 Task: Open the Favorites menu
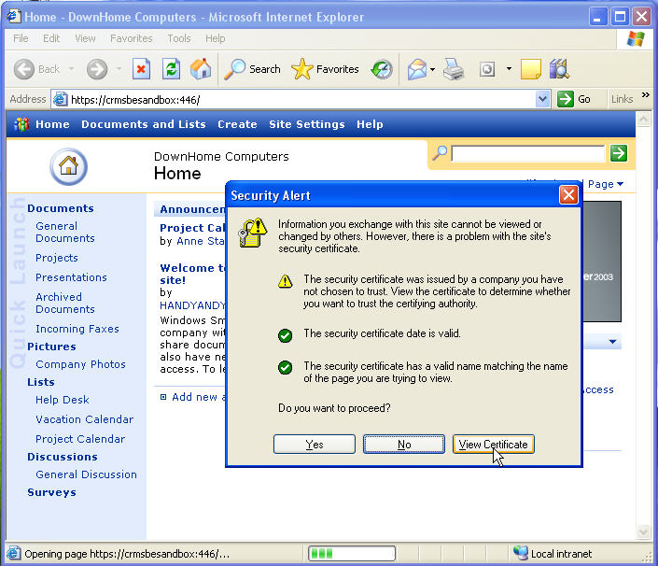(132, 38)
